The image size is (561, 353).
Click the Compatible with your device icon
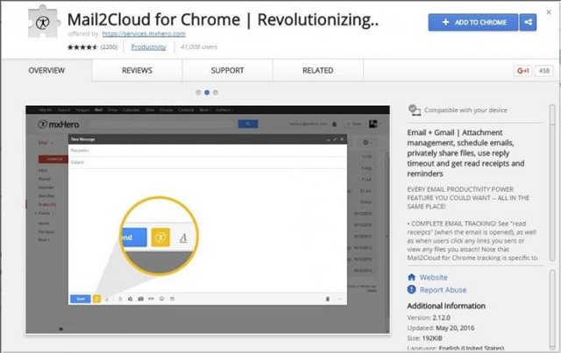pyautogui.click(x=415, y=110)
